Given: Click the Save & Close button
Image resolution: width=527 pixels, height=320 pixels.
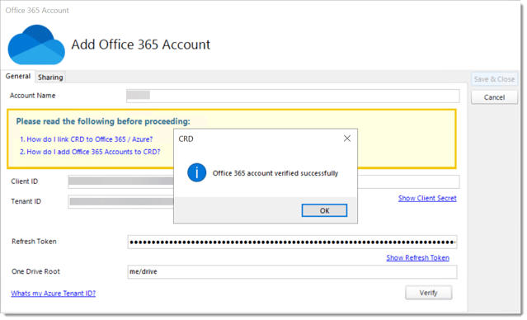Looking at the screenshot, I should 494,79.
